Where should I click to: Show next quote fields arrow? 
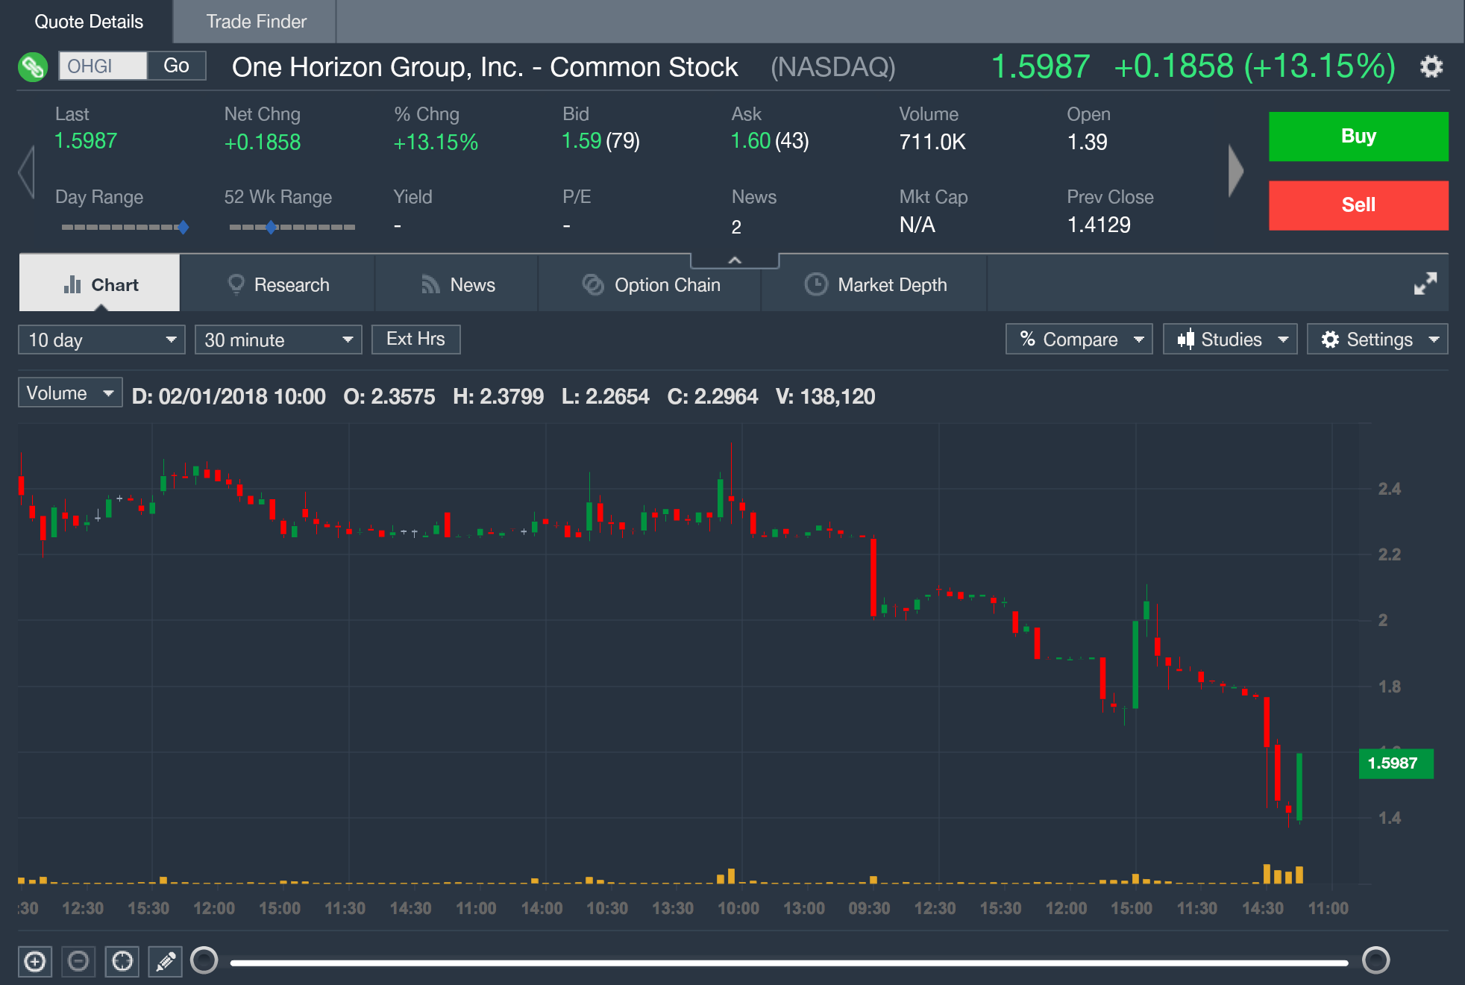(1235, 171)
